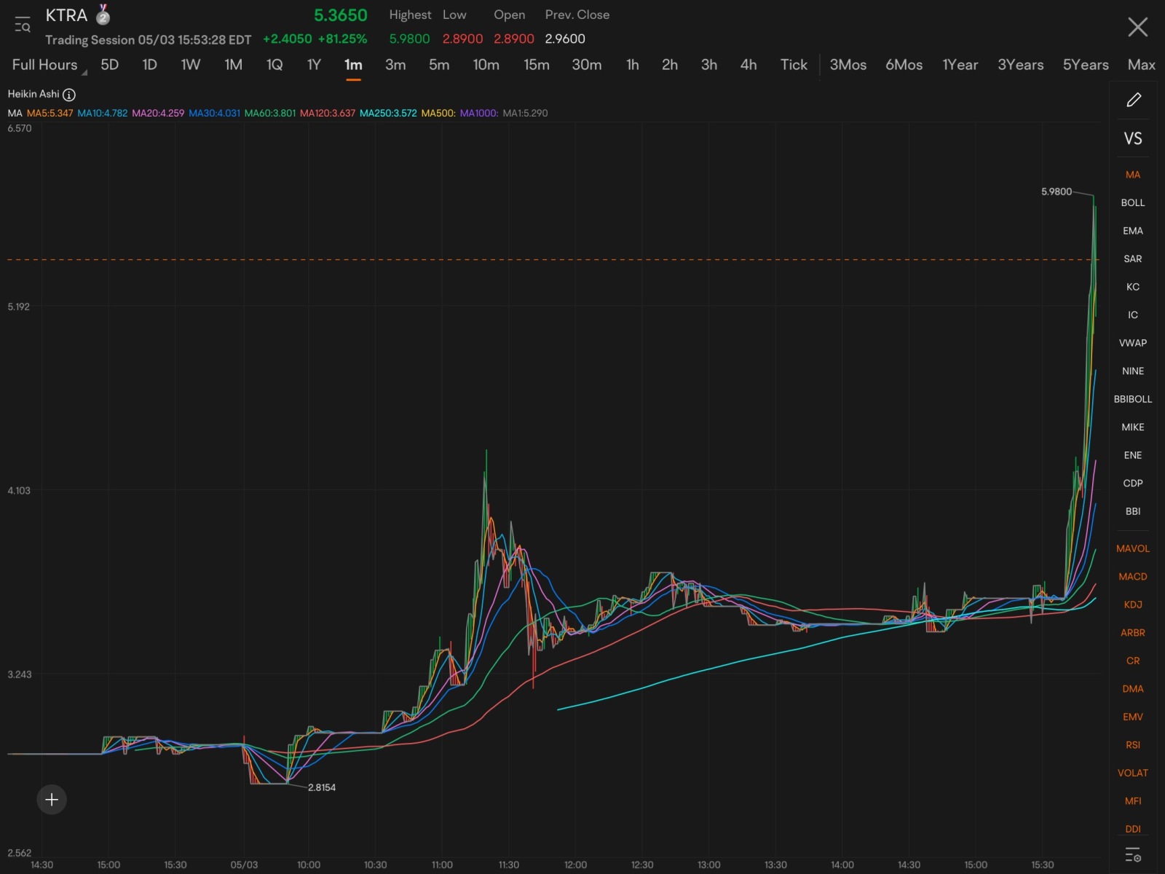Tap the medal badge next to KTRA
Viewport: 1165px width, 874px height.
[103, 15]
